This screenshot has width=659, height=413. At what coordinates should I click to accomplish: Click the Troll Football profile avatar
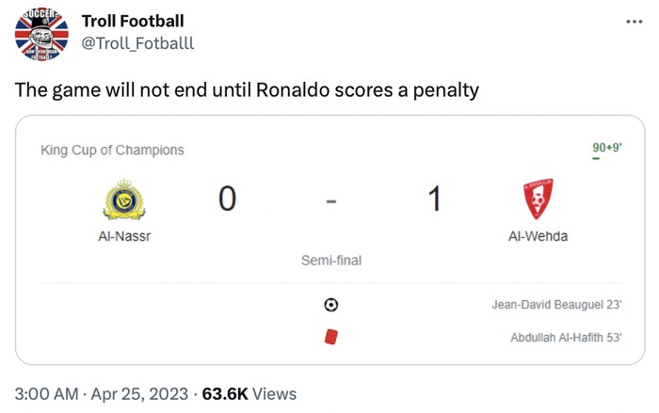(x=38, y=36)
